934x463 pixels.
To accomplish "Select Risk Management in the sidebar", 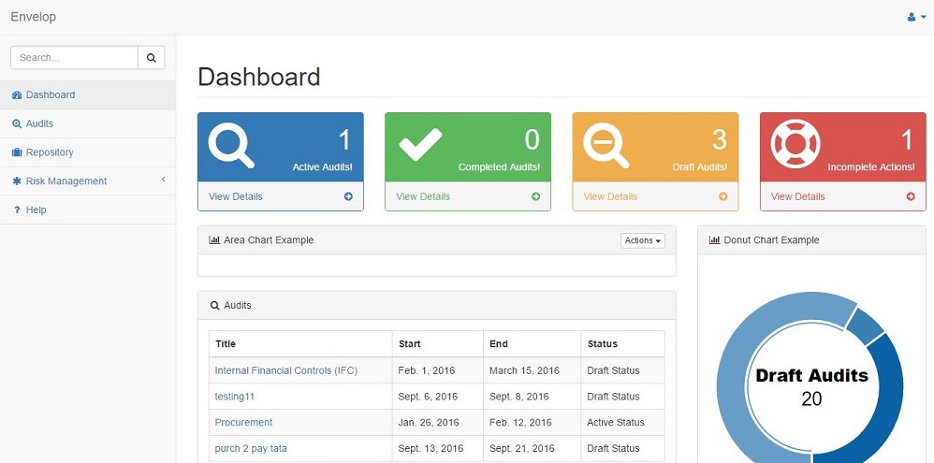I will pyautogui.click(x=88, y=181).
